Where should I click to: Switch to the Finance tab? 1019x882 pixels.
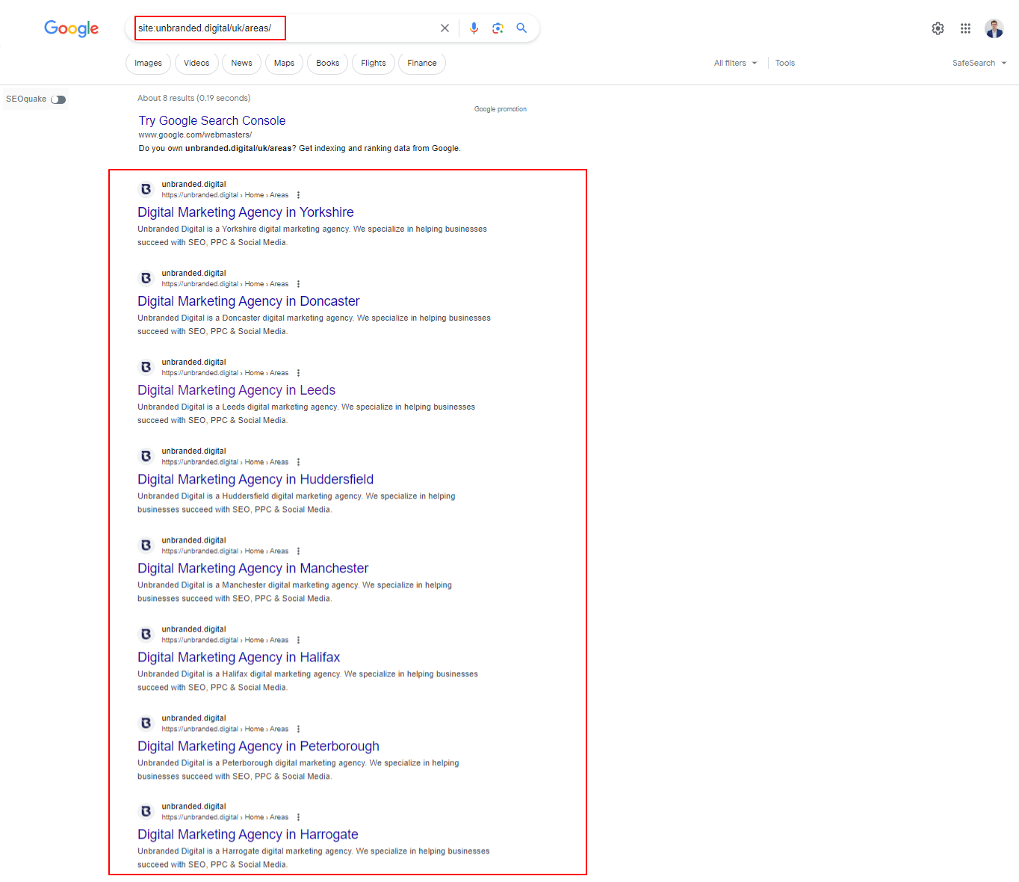[x=422, y=63]
